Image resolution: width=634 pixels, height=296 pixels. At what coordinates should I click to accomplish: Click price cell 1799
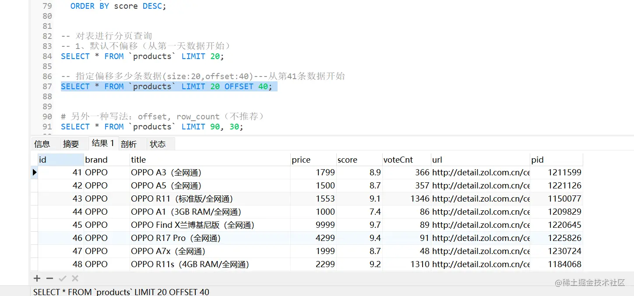point(313,172)
